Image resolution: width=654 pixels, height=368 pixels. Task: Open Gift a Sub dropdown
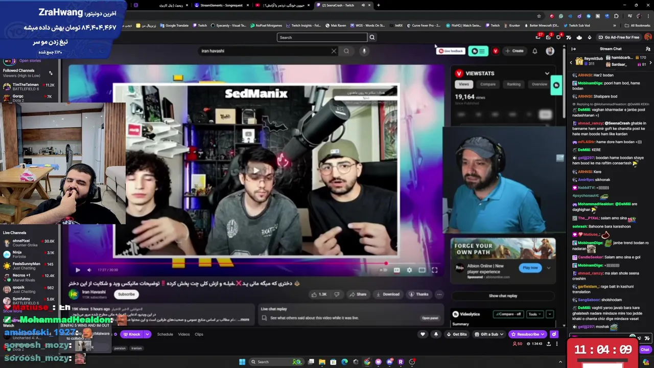(488, 334)
